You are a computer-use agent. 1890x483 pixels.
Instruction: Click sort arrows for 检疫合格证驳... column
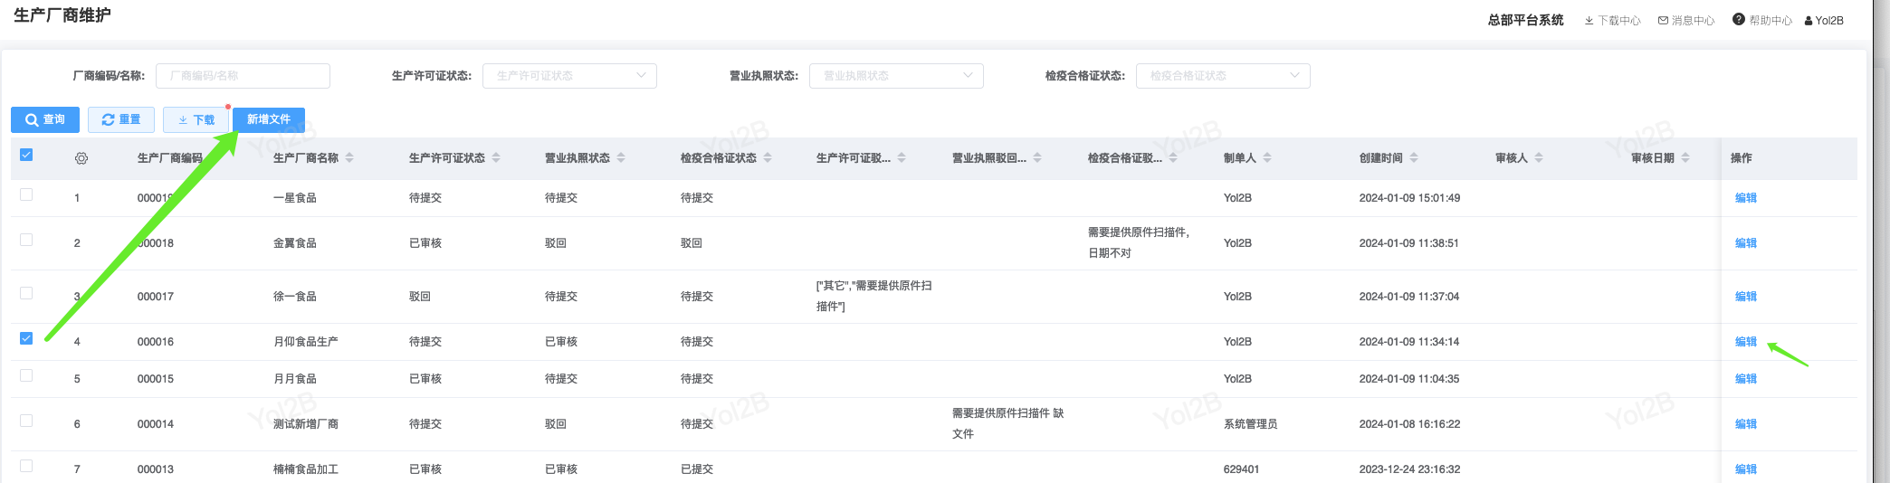(1173, 158)
